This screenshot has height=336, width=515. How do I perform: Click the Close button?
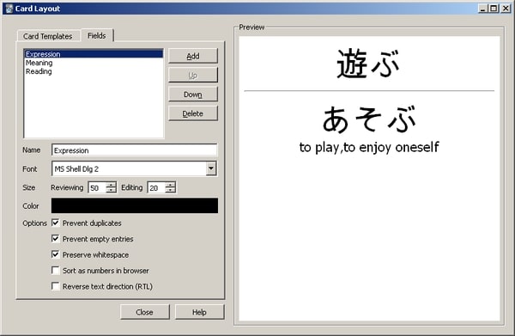coord(145,312)
